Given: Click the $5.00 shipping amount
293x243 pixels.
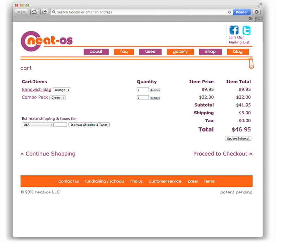Looking at the screenshot, I should point(245,113).
